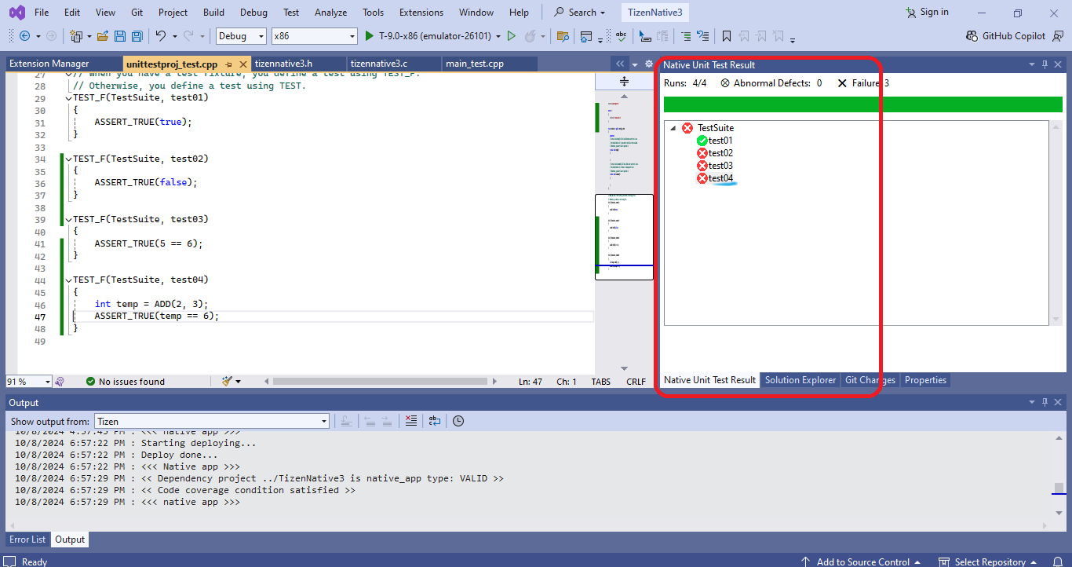Click the Clear All output icon

point(411,421)
